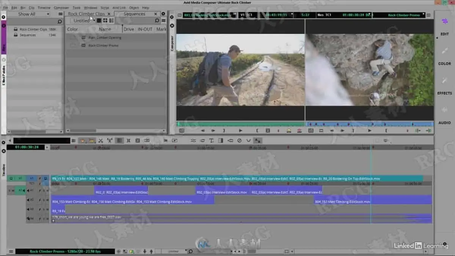
Task: Toggle the V1 record track selector
Action: (32, 178)
